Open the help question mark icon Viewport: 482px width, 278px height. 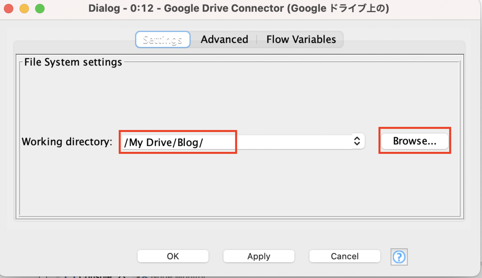coord(399,256)
